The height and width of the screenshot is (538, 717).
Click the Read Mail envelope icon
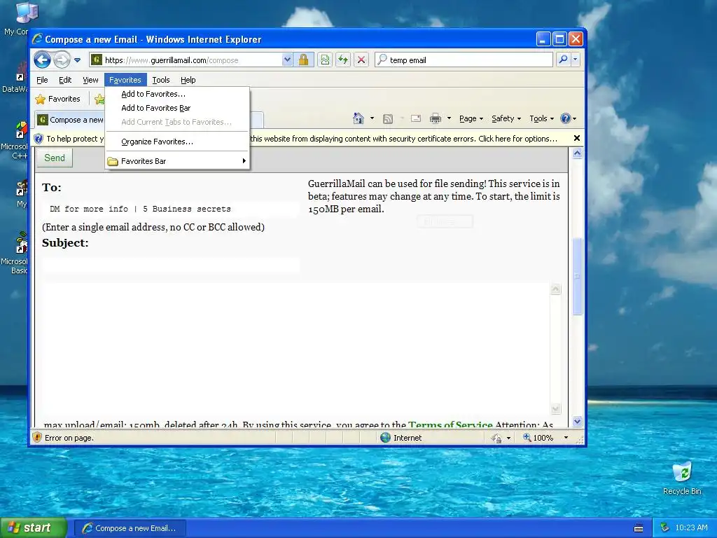click(x=416, y=118)
